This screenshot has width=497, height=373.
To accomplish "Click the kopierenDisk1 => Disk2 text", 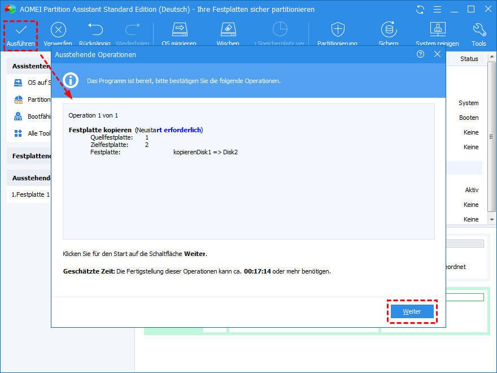I will (206, 152).
